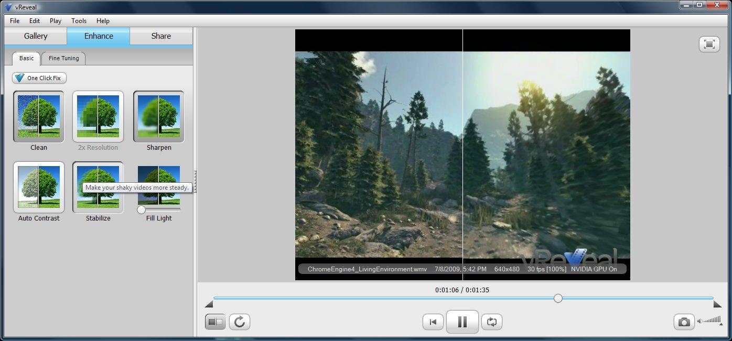Click the NVIDIA GPU On status text
732x341 pixels.
pyautogui.click(x=594, y=269)
